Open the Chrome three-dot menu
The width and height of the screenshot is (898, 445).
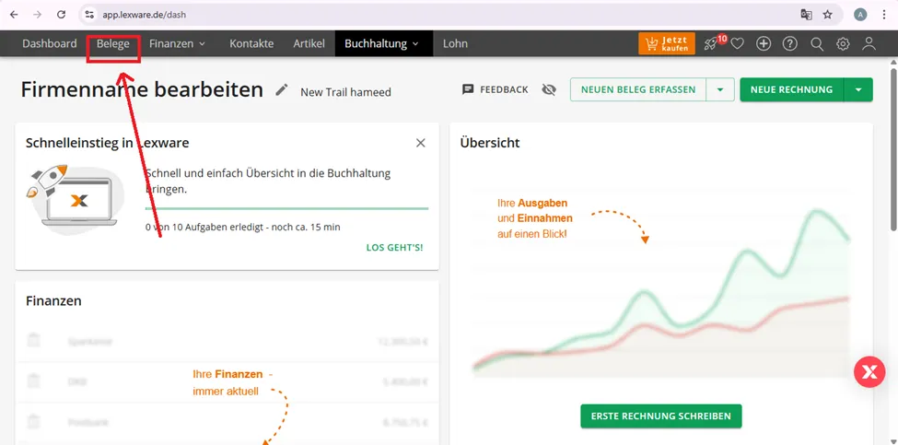point(884,15)
